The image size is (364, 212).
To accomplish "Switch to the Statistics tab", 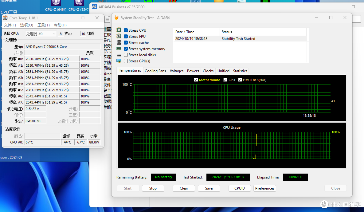I will [240, 71].
